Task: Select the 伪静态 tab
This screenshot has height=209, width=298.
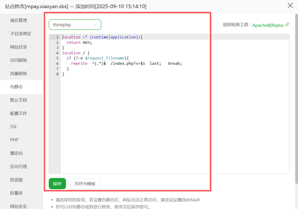Action: coord(17,87)
